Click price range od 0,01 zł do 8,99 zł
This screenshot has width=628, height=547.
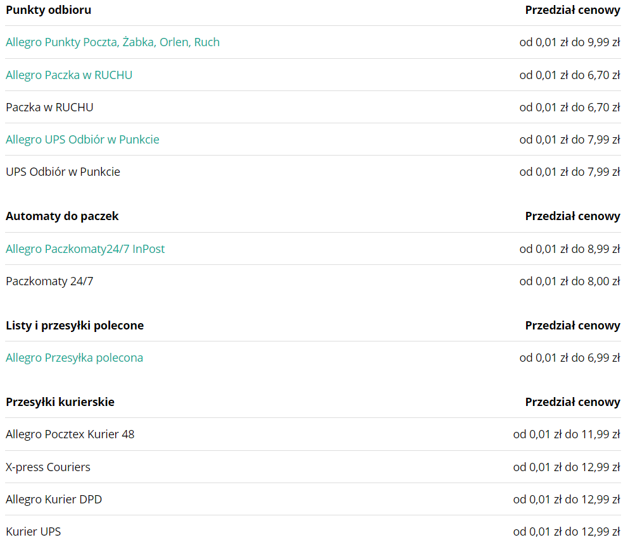point(570,249)
